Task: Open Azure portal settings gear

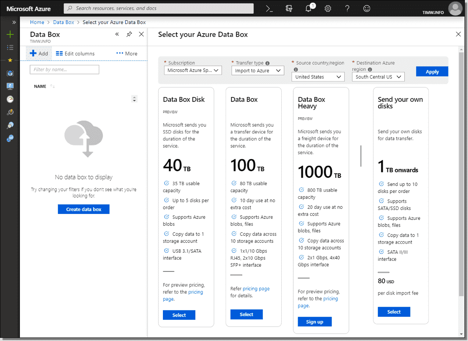Action: [327, 8]
